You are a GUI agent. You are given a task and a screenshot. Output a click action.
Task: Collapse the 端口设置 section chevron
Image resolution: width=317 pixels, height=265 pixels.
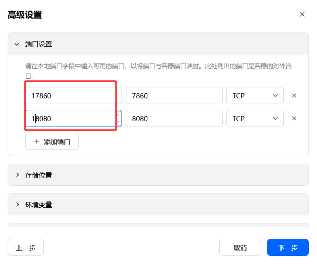tap(17, 44)
